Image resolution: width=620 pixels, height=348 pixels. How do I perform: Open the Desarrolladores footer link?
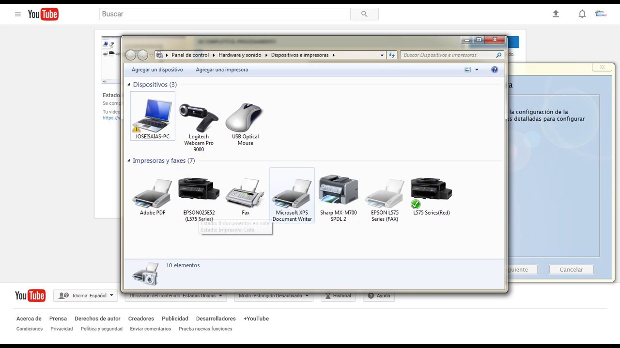[x=216, y=319]
